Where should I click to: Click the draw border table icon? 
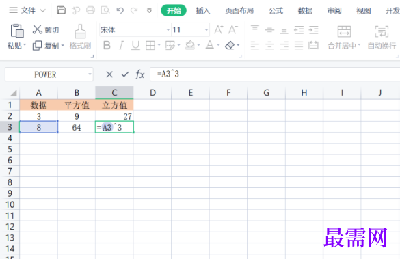170,45
